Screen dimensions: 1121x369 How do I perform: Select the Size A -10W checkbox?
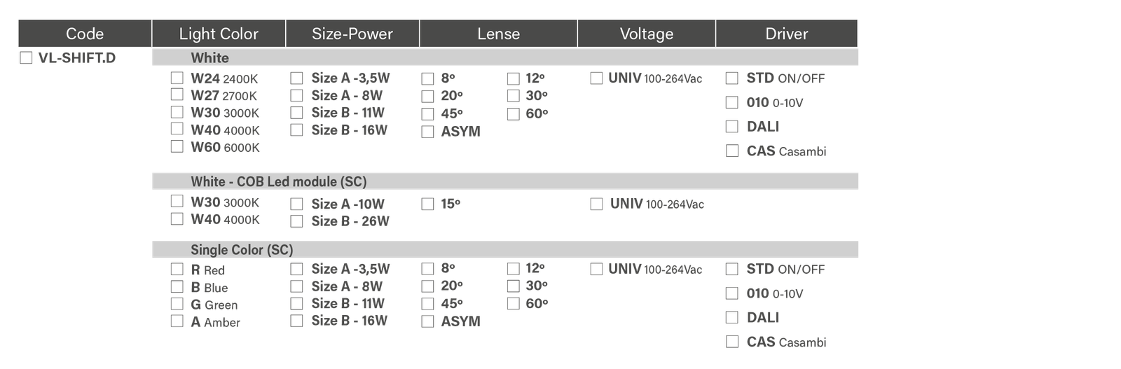[x=296, y=204]
